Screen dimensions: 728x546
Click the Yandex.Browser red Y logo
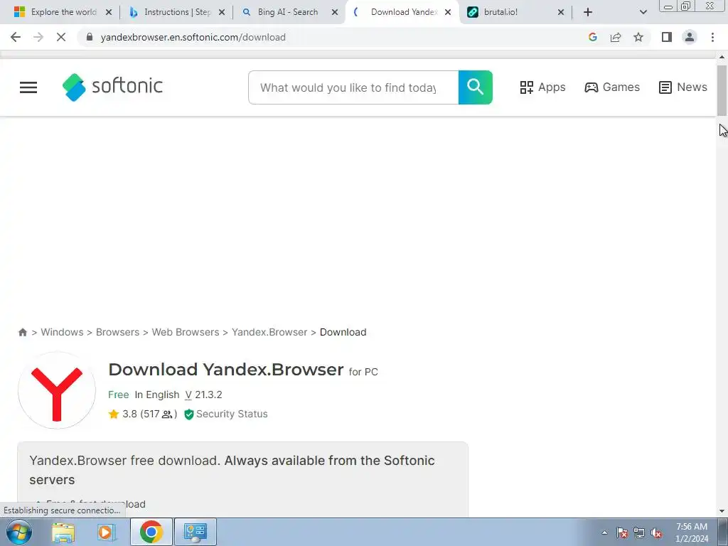(x=57, y=390)
